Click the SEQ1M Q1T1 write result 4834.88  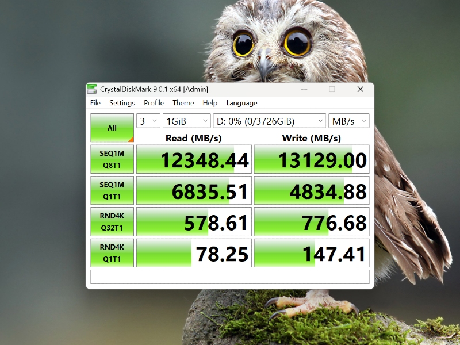(312, 190)
